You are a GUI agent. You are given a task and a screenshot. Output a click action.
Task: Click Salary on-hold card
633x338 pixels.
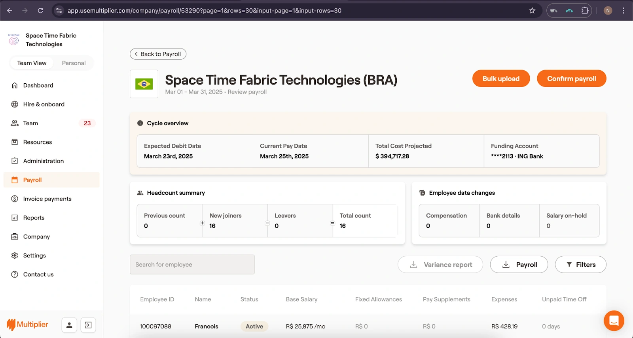(569, 221)
